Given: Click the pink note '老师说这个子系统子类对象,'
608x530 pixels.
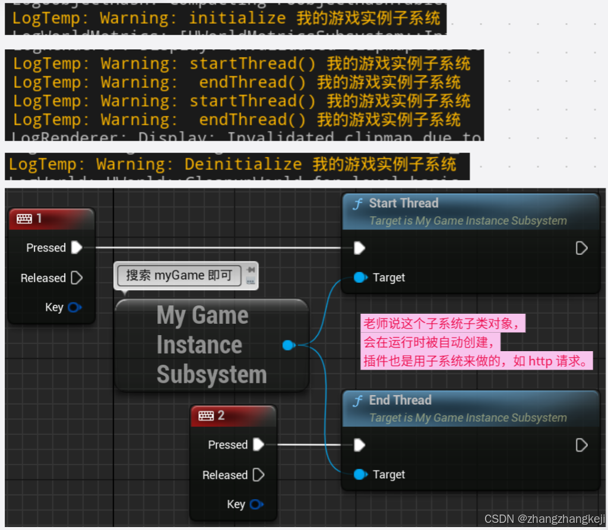Looking at the screenshot, I should 443,323.
